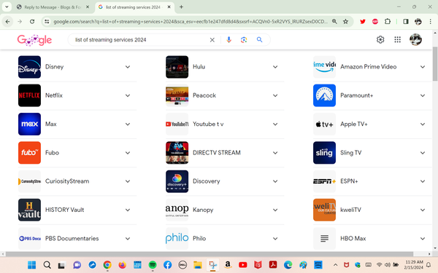Viewport: 438px width, 273px height.
Task: Expand the Max row chevron
Action: pyautogui.click(x=128, y=124)
